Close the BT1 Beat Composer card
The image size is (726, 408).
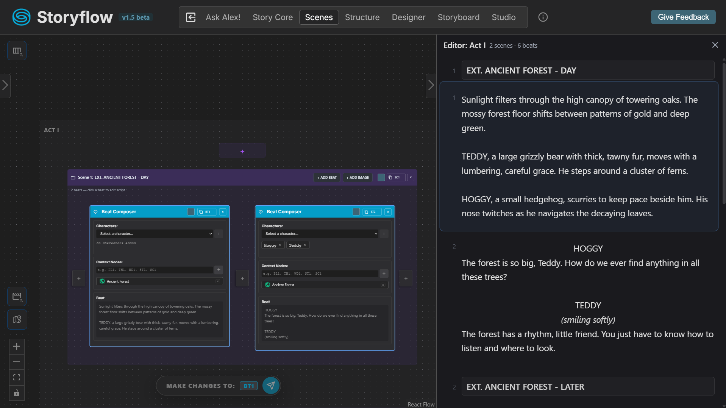[x=223, y=212]
